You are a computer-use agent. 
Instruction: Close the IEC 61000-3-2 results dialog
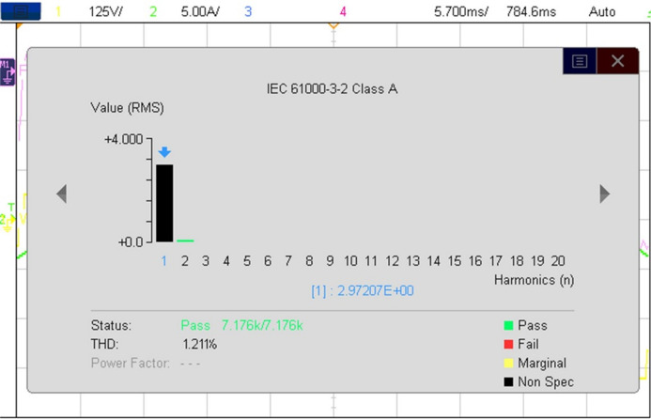tap(617, 61)
